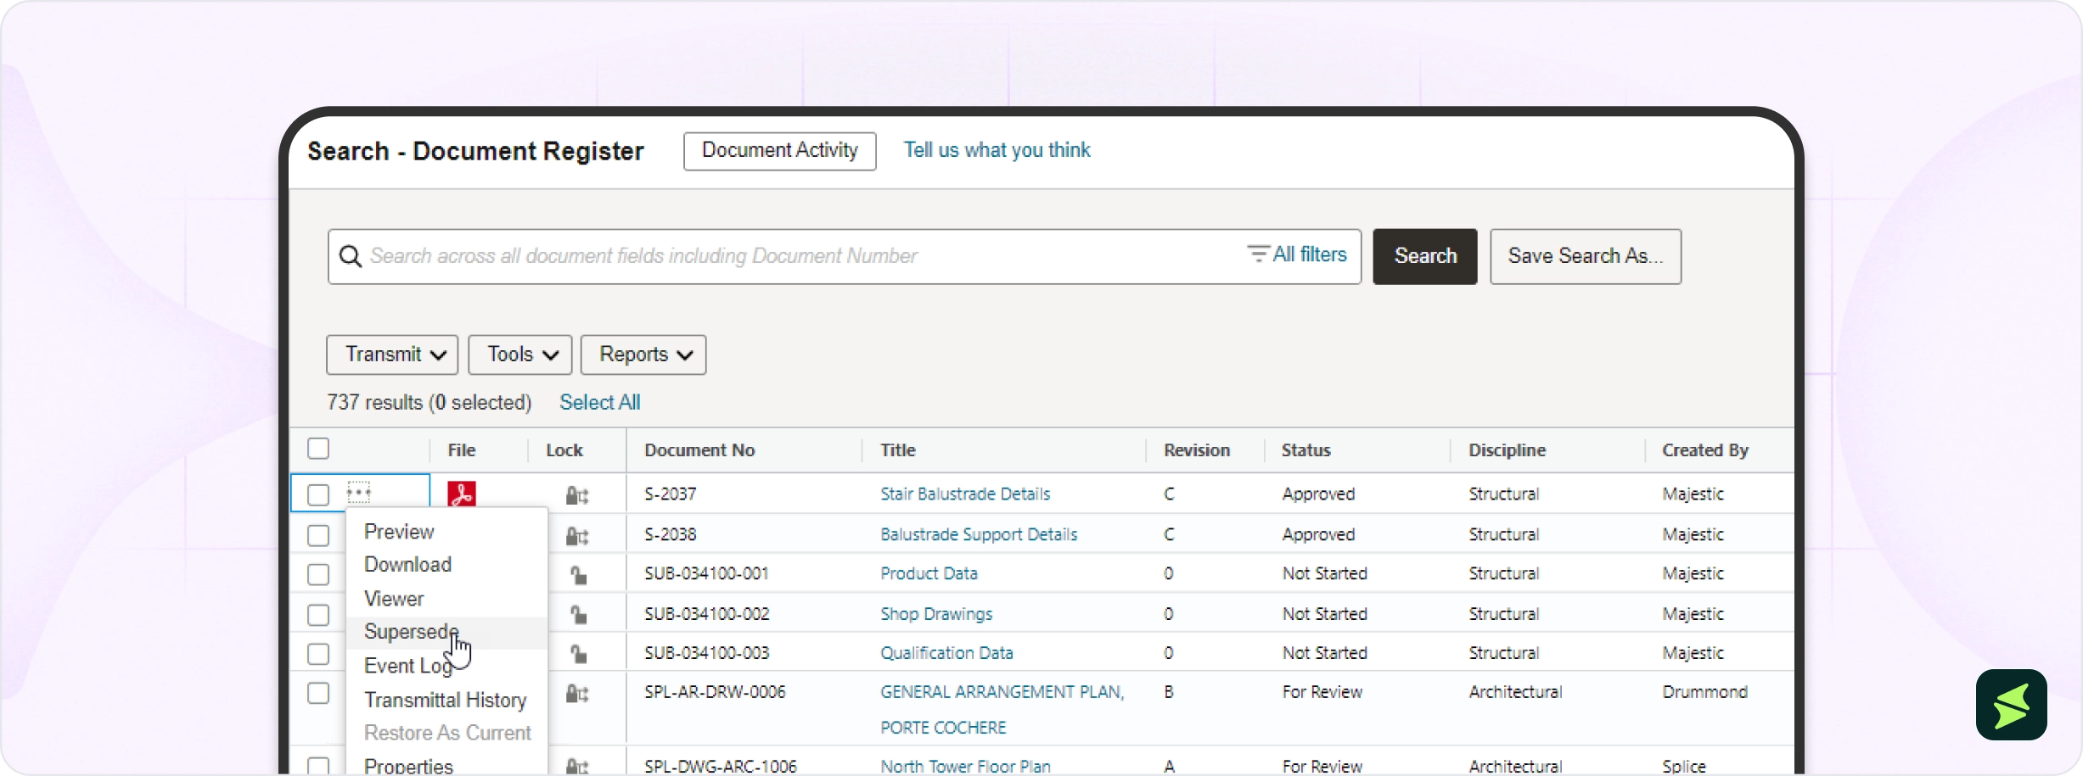Open the Balustrade Support Details link
The height and width of the screenshot is (776, 2083).
pyautogui.click(x=979, y=534)
